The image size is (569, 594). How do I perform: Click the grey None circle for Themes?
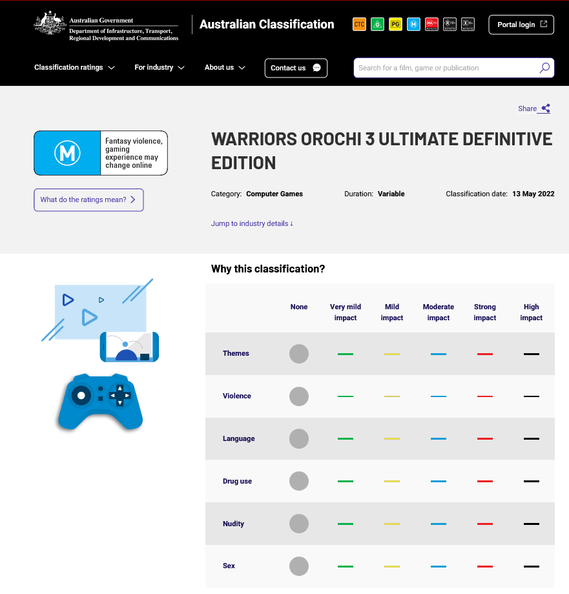click(x=299, y=354)
